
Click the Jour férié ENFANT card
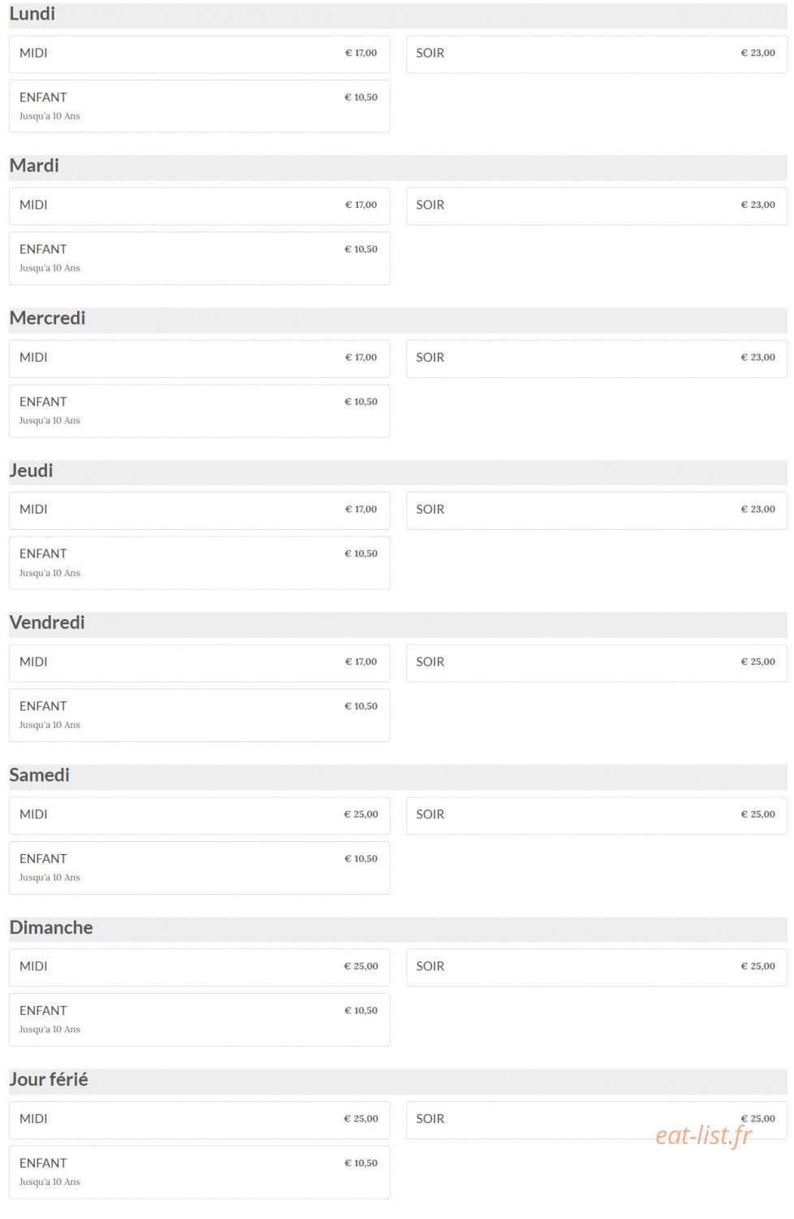(199, 1172)
